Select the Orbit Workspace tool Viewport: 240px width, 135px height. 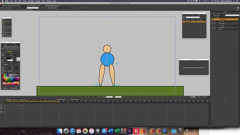point(10,36)
